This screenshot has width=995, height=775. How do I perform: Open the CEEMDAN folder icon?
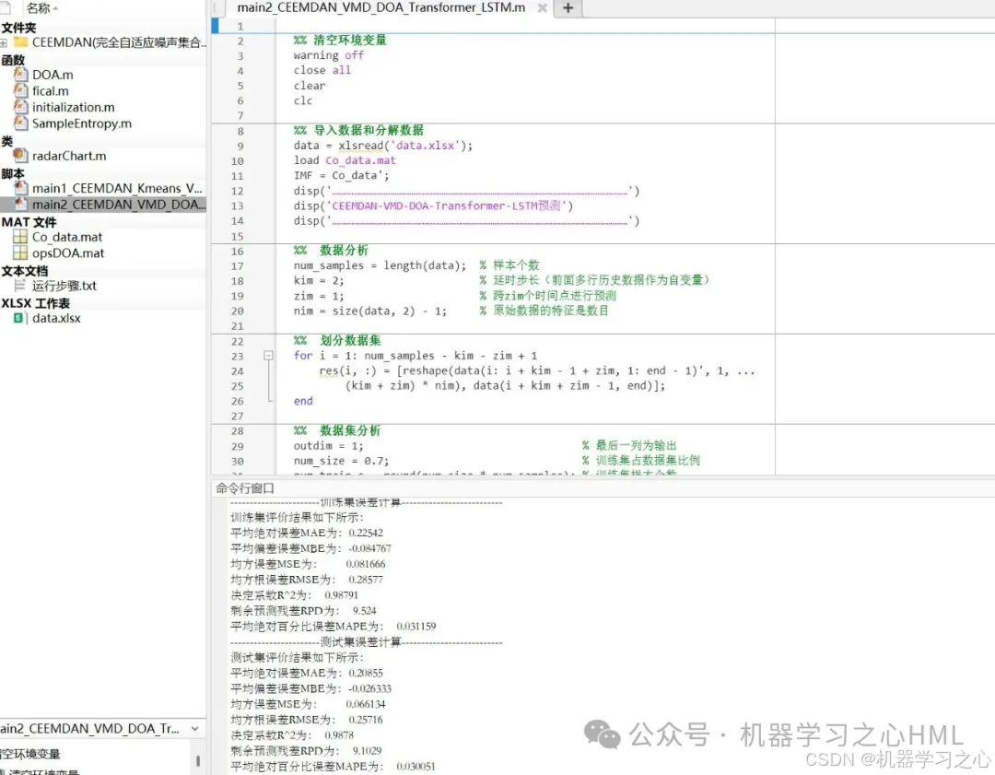(x=21, y=42)
